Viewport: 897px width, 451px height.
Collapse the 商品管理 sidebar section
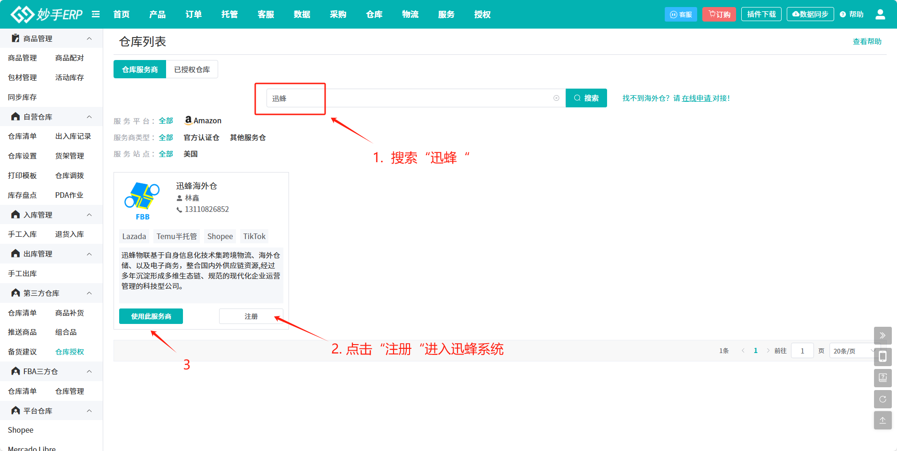(x=89, y=38)
